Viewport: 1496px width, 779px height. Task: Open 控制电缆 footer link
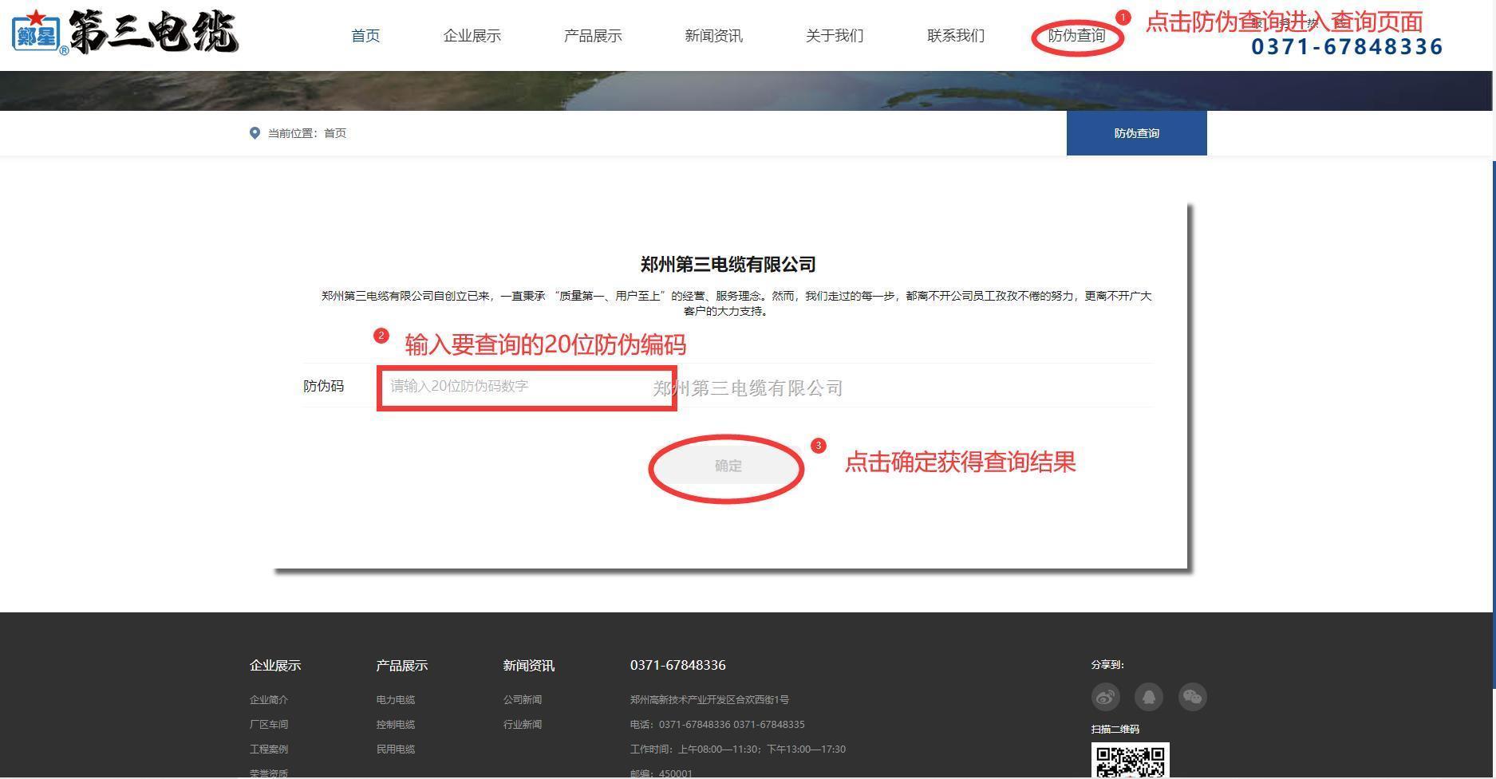click(x=396, y=724)
